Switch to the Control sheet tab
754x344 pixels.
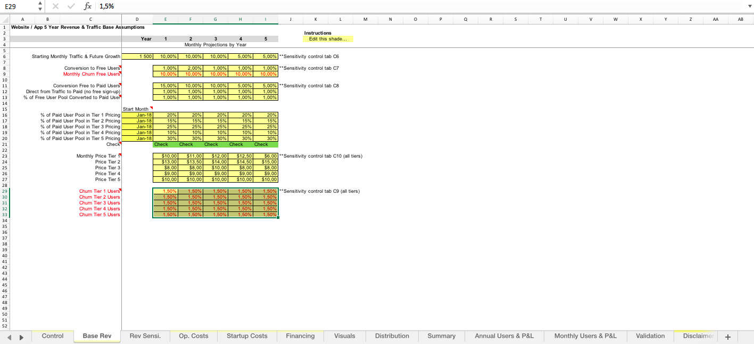[52, 336]
